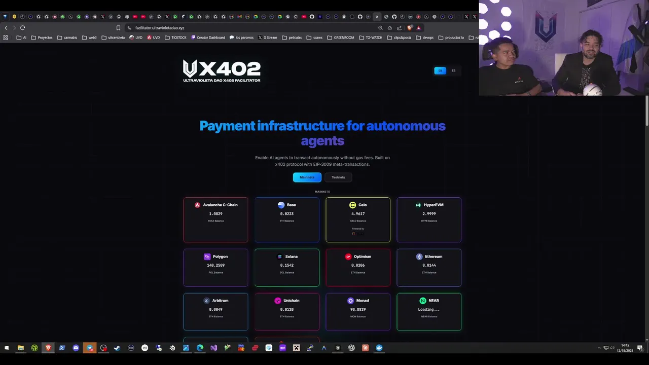Open the clips&posts bookmarks folder
Image resolution: width=649 pixels, height=365 pixels.
[399, 38]
